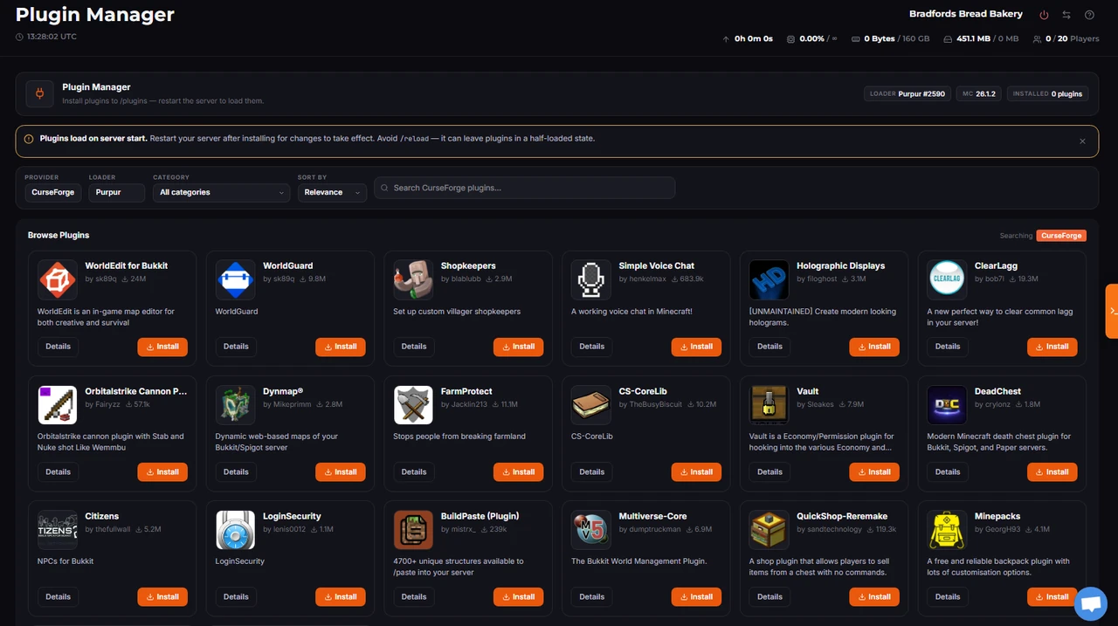This screenshot has height=626, width=1118.
Task: View Details for ClearLagg
Action: tap(948, 347)
